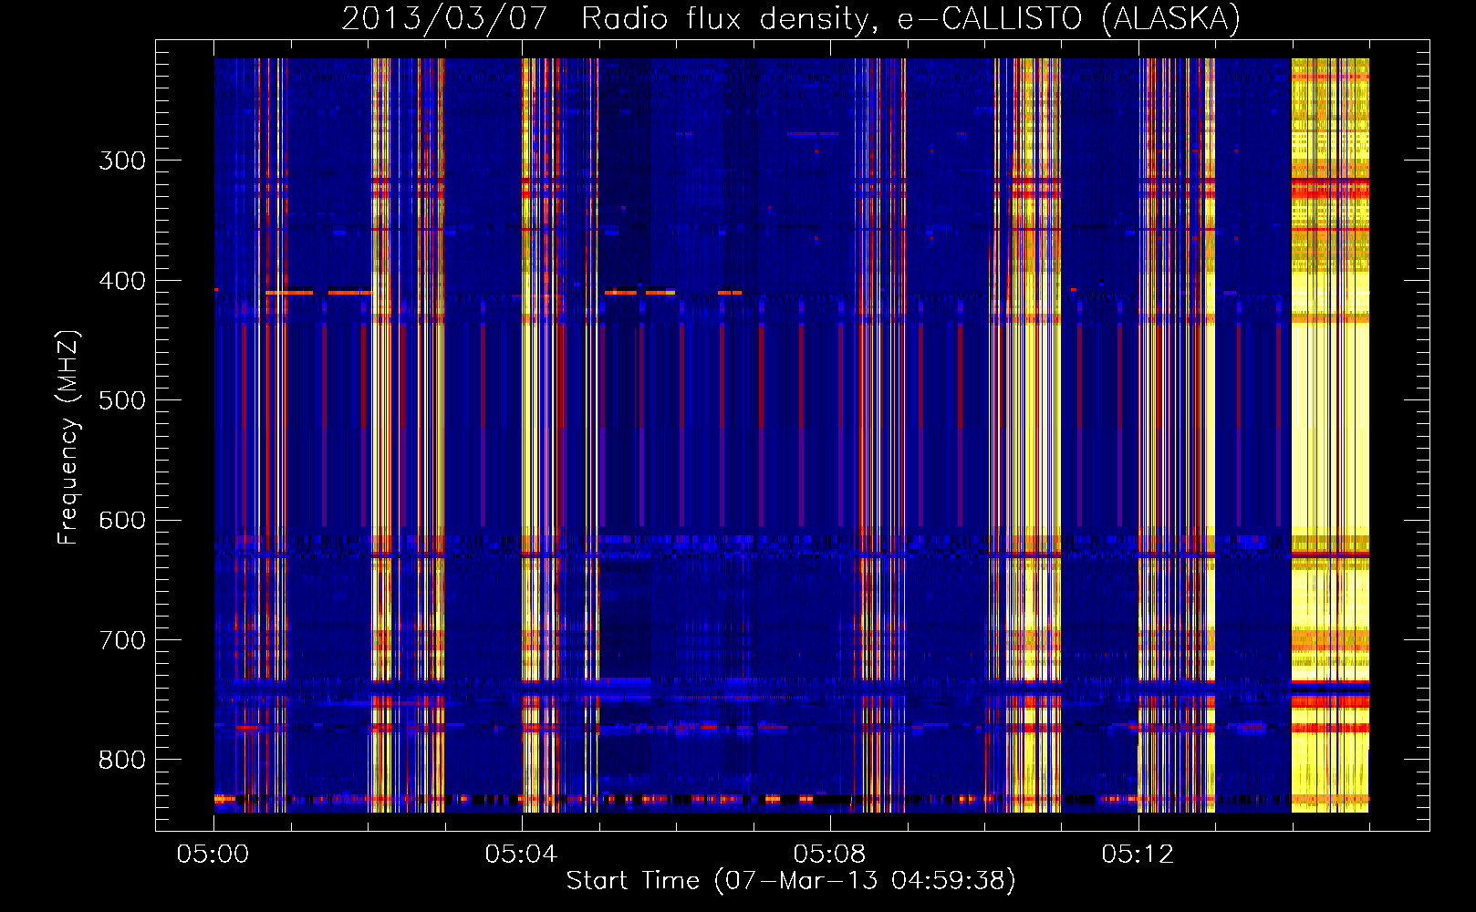Click the 500 frequency tick label

(x=122, y=400)
